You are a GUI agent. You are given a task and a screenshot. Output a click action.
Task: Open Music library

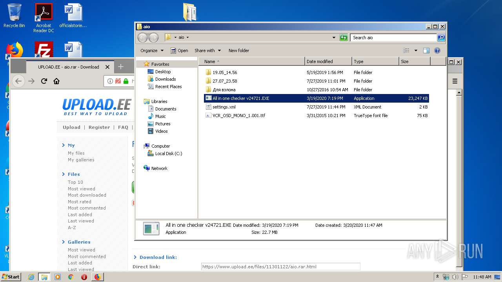coord(160,116)
